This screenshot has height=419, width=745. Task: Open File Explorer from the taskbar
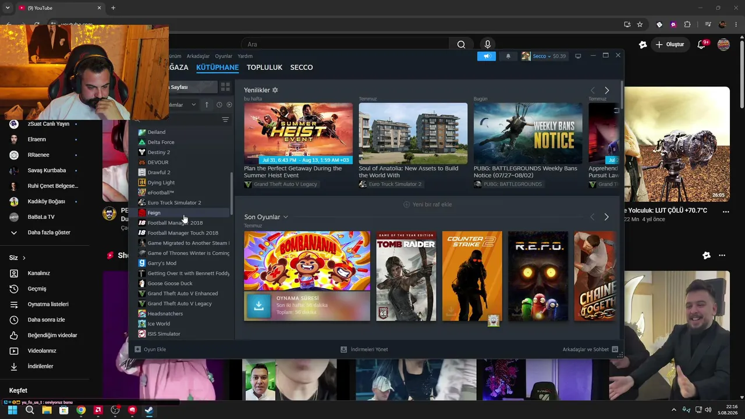pos(47,410)
